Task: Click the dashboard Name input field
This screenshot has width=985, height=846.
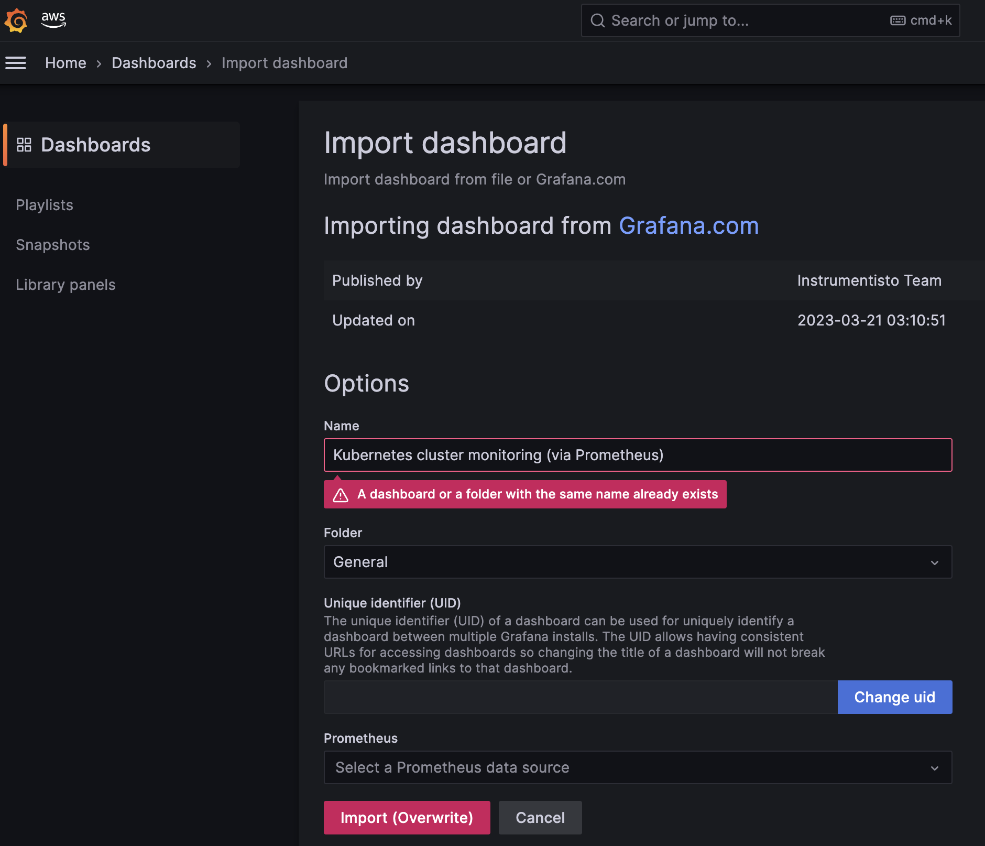Action: click(x=638, y=455)
